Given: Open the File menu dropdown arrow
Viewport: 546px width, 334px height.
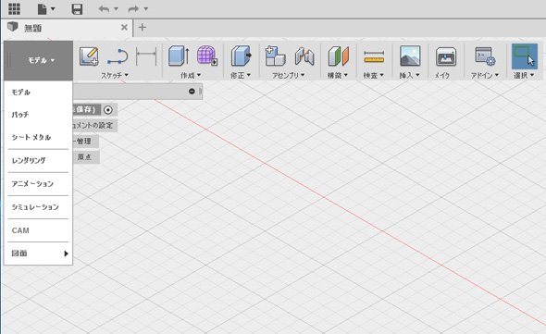Looking at the screenshot, I should (x=53, y=9).
